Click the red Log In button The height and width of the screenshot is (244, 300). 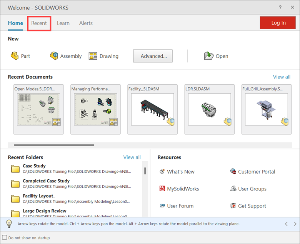point(278,23)
